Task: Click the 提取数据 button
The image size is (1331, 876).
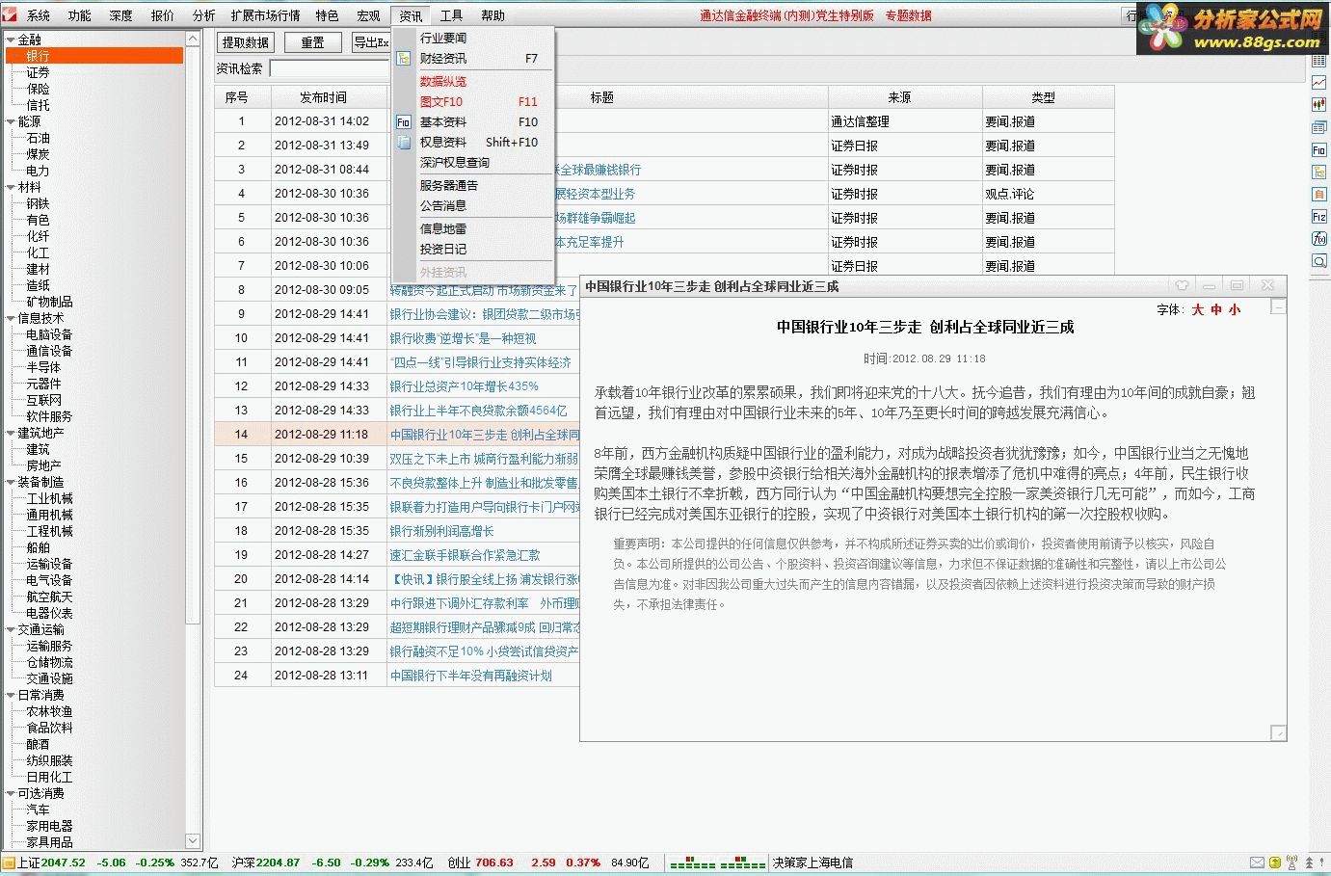Action: (x=246, y=42)
